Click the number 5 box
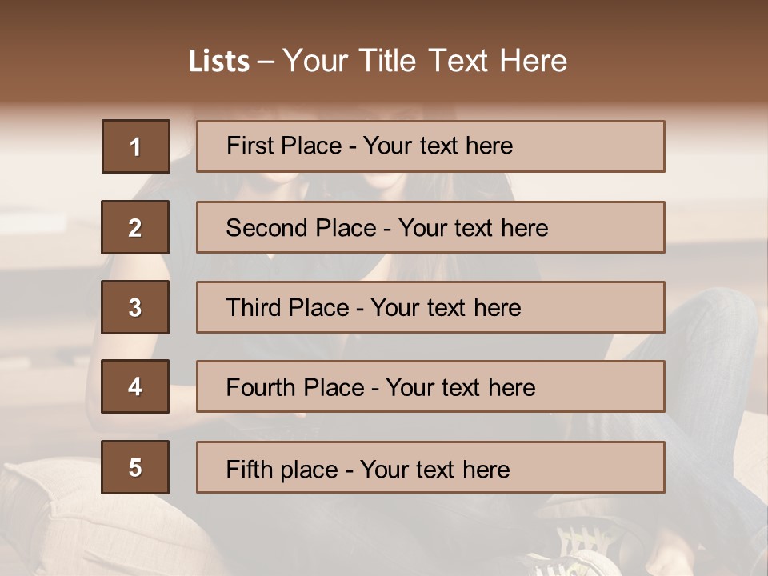The width and height of the screenshot is (768, 576). click(135, 467)
